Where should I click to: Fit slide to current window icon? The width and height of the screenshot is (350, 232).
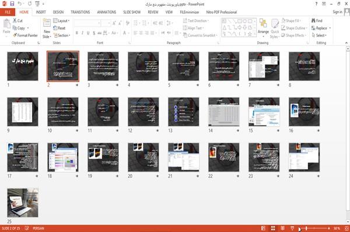[x=346, y=228]
